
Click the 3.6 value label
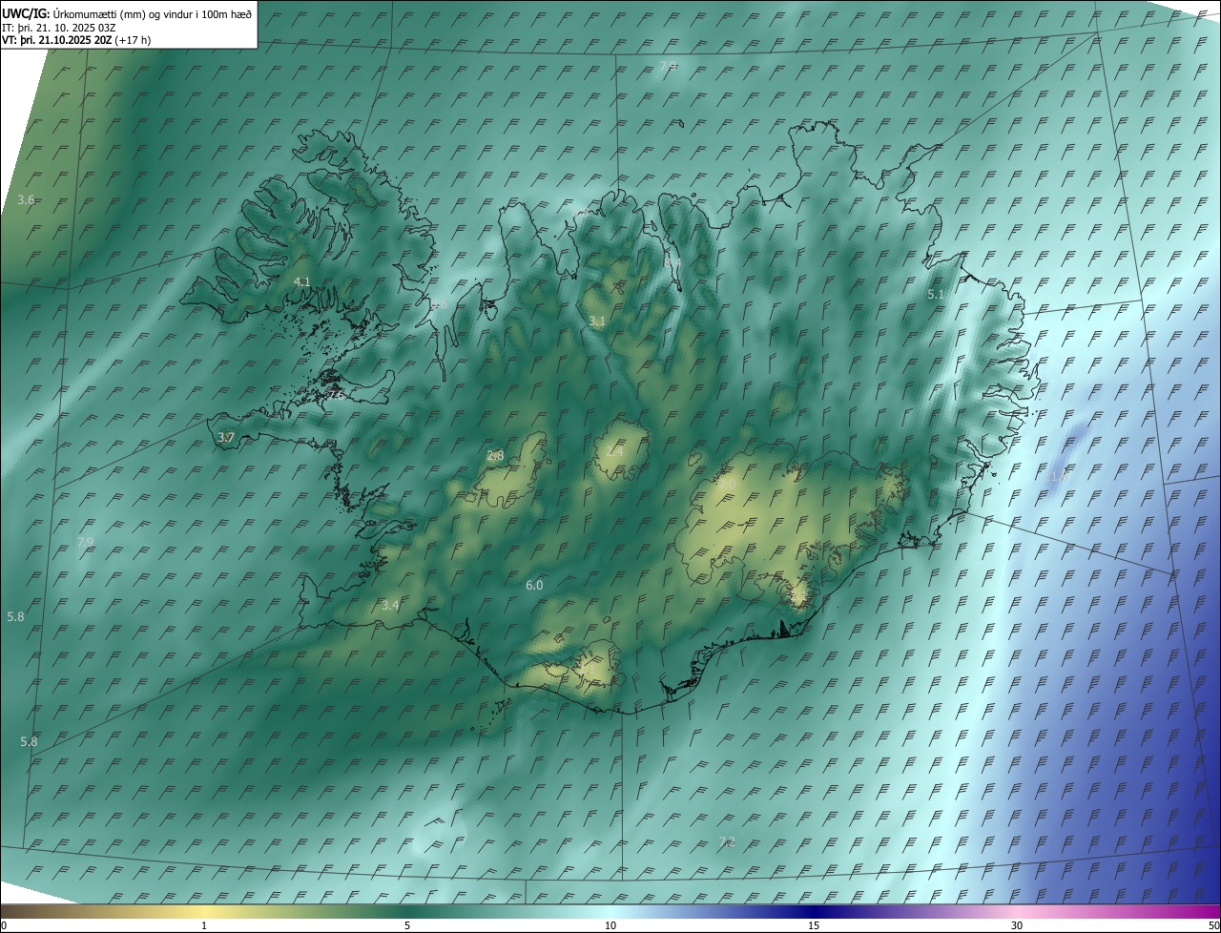click(x=26, y=199)
